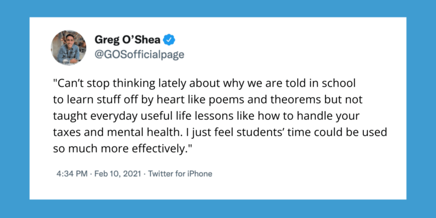Image resolution: width=436 pixels, height=218 pixels.
Task: Select the Feb 10, 2021 date
Action: (118, 174)
